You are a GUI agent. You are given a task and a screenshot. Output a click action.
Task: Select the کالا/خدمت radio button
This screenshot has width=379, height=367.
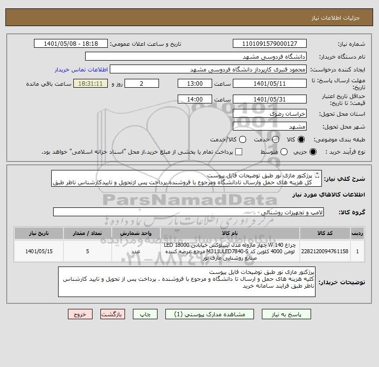click(243, 139)
